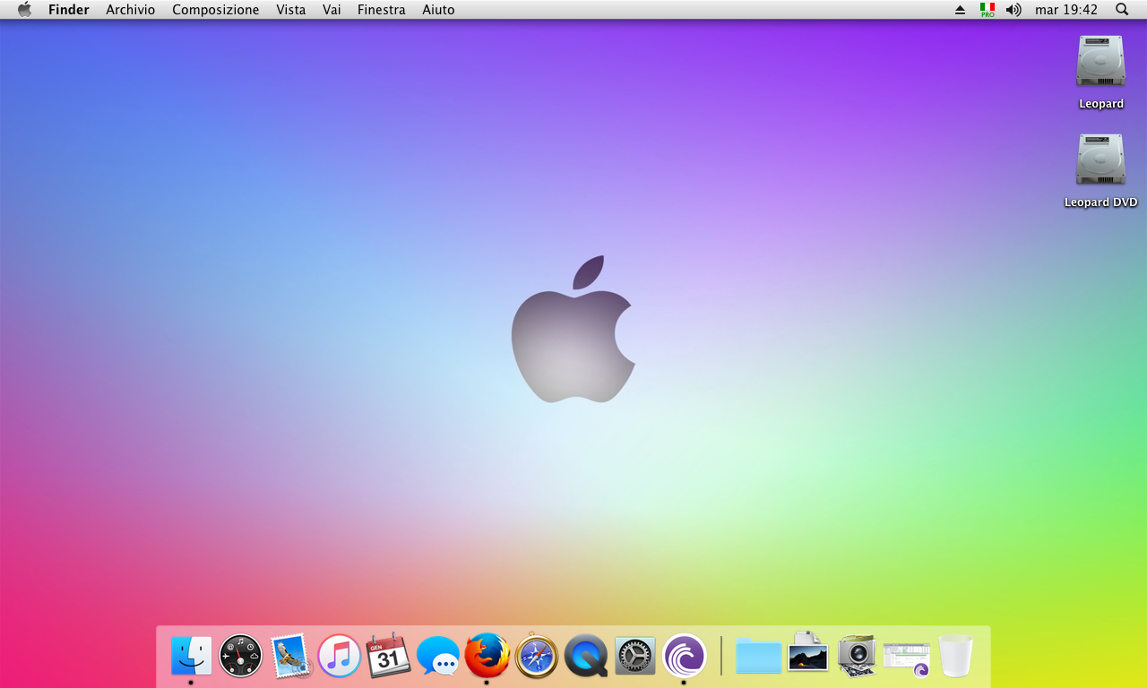This screenshot has height=688, width=1147.
Task: Open the Finder menu
Action: pos(69,10)
